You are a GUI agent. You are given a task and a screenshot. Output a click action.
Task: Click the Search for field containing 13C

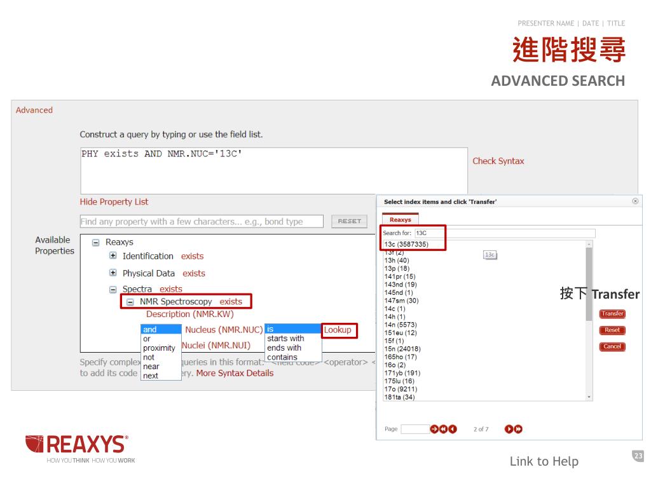(x=505, y=233)
